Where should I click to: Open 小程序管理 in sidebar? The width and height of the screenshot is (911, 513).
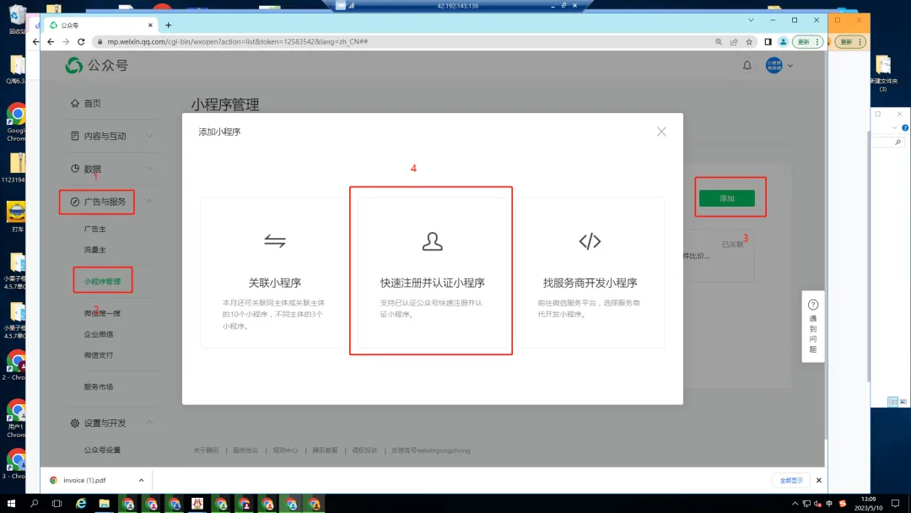(102, 281)
